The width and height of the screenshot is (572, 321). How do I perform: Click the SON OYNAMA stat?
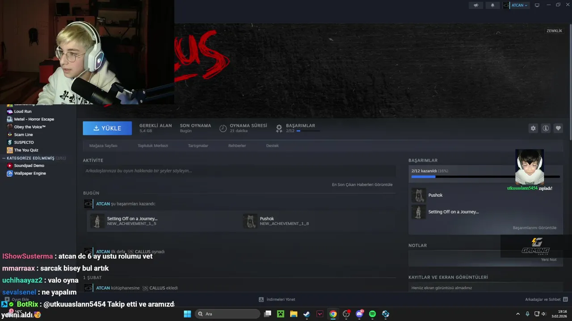(195, 128)
